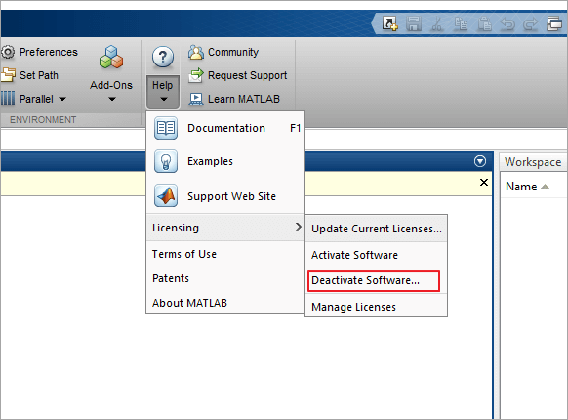Click the Paste clipboard icon

coord(484,24)
